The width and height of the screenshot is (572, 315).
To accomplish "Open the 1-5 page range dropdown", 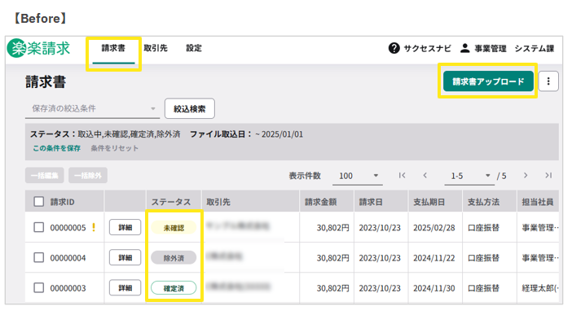I will [469, 176].
